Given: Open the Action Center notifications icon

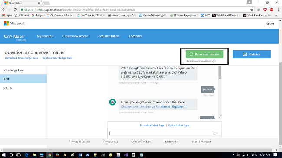Looking at the screenshot, I should point(275,155).
